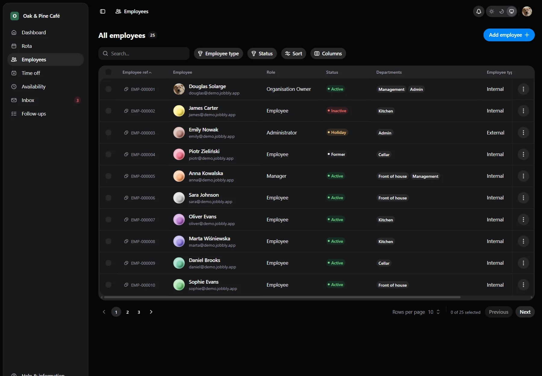Click Douglas Solarge's avatar photo
This screenshot has width=542, height=376.
[179, 89]
